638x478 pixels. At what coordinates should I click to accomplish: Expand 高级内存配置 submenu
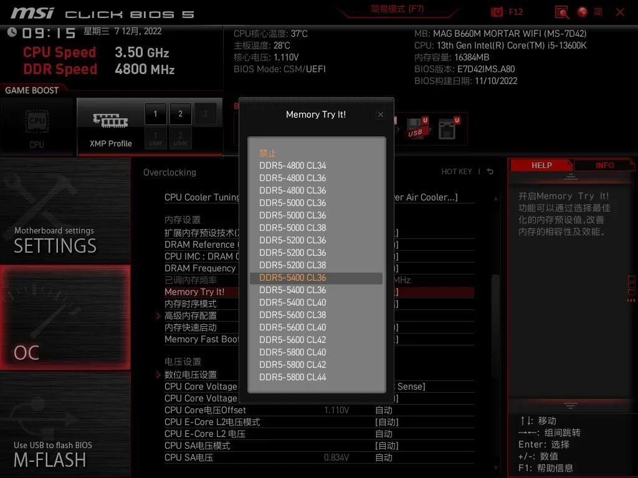190,316
